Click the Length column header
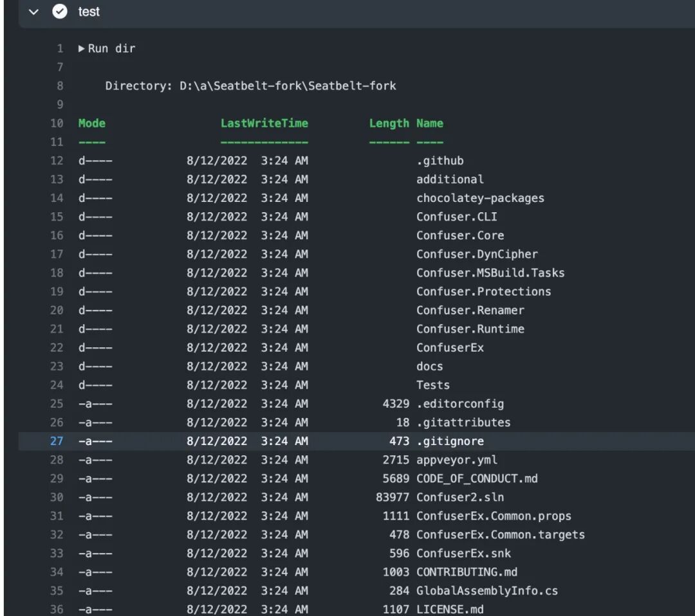Image resolution: width=695 pixels, height=616 pixels. pyautogui.click(x=389, y=123)
